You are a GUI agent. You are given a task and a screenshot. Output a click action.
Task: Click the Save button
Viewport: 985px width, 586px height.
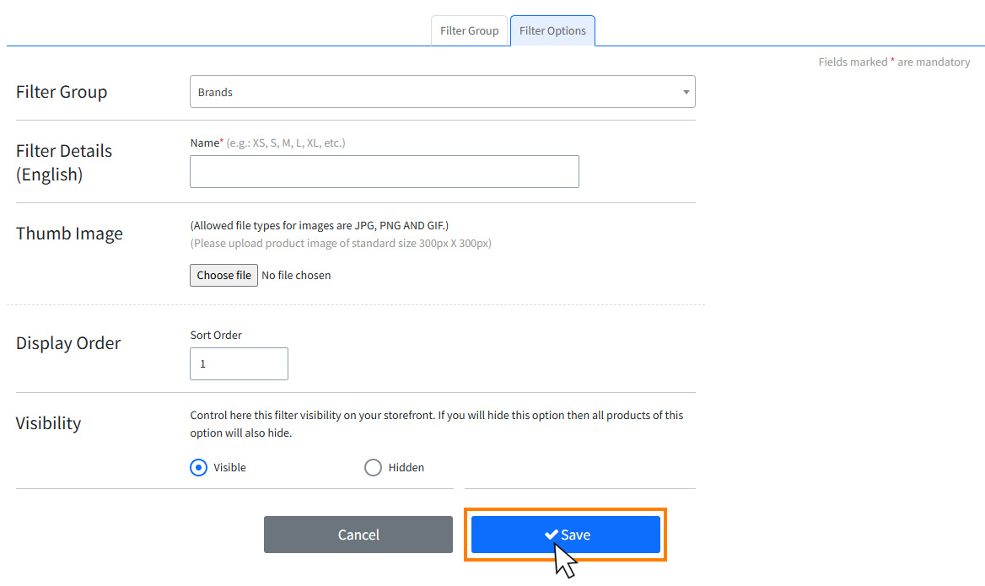pos(565,534)
